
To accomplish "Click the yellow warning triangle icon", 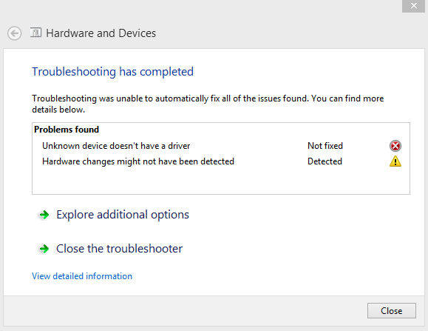I will [x=395, y=161].
